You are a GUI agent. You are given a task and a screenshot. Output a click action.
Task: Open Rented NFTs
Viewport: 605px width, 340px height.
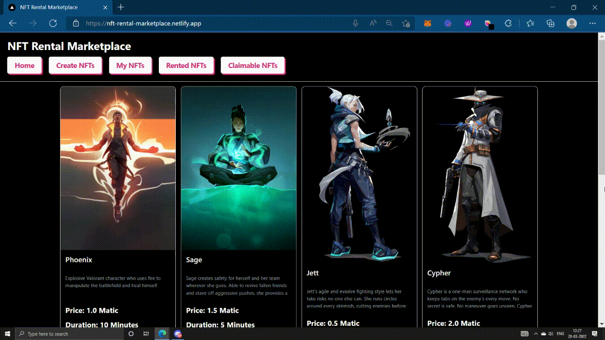(x=186, y=65)
